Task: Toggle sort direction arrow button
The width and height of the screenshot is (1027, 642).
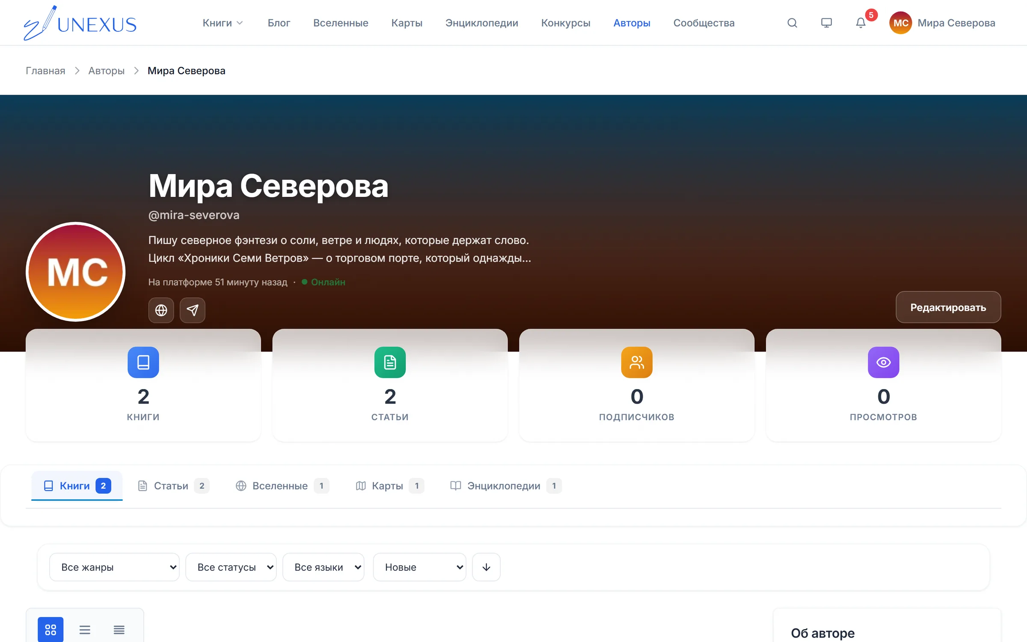Action: 486,567
